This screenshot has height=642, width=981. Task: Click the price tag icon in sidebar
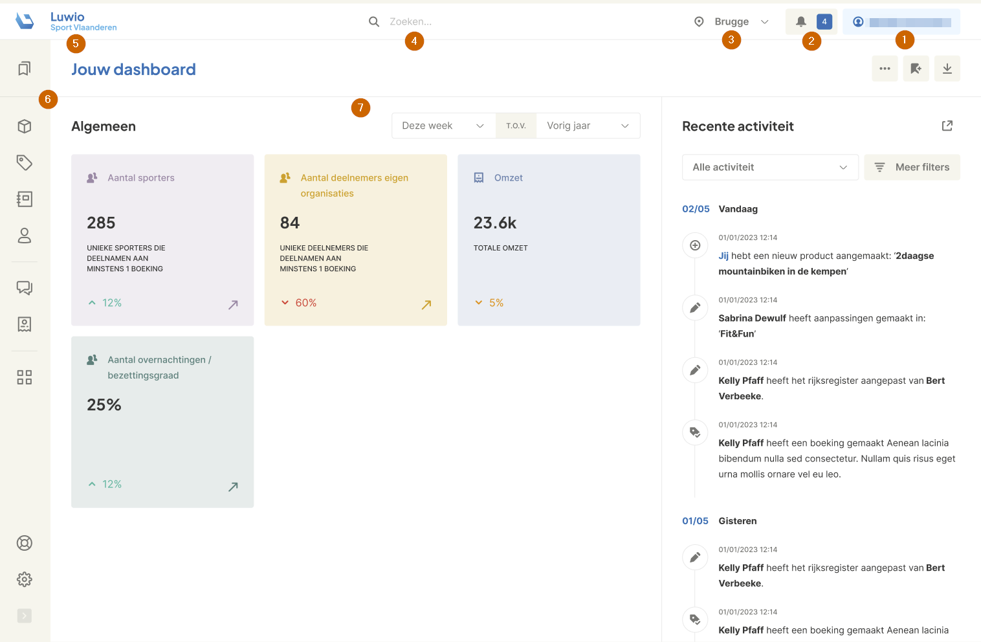point(25,162)
